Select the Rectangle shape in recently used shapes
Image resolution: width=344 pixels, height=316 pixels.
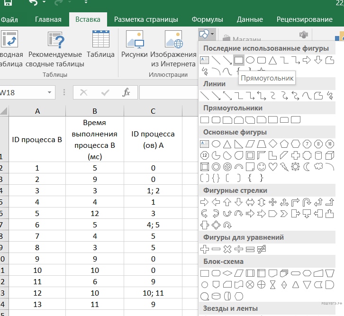click(x=239, y=60)
